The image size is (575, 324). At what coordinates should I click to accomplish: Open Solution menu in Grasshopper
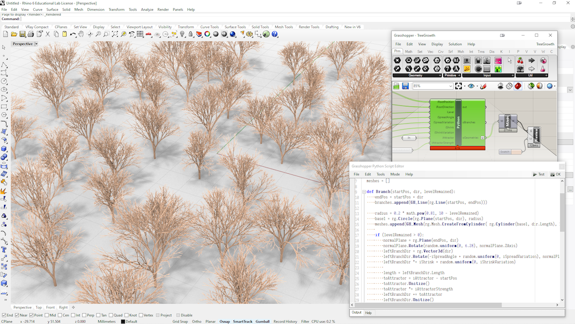point(455,44)
